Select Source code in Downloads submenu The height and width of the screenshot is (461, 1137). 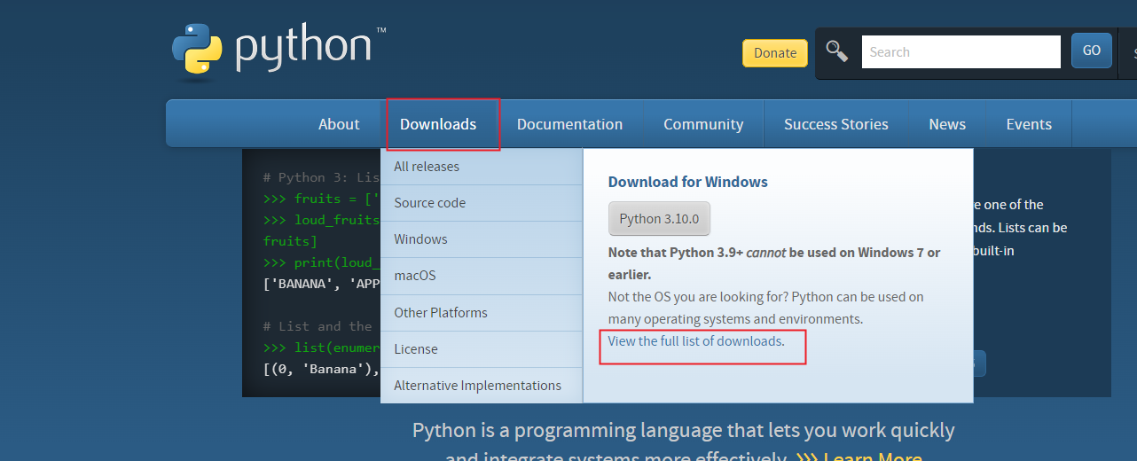pos(430,203)
